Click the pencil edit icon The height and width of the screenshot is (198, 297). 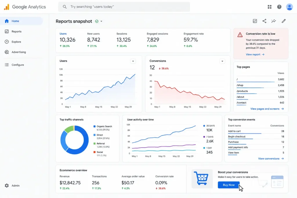coord(284,21)
